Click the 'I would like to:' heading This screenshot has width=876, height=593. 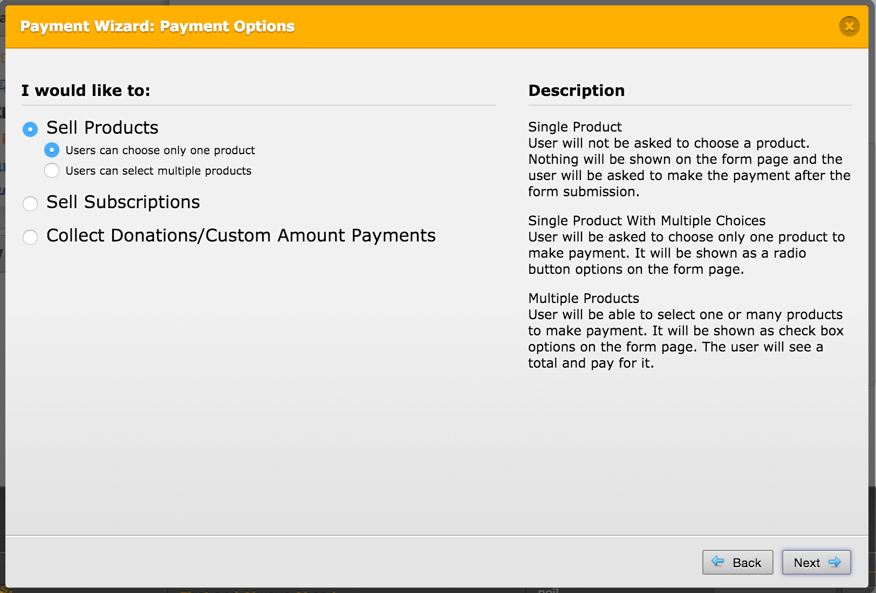(x=86, y=91)
